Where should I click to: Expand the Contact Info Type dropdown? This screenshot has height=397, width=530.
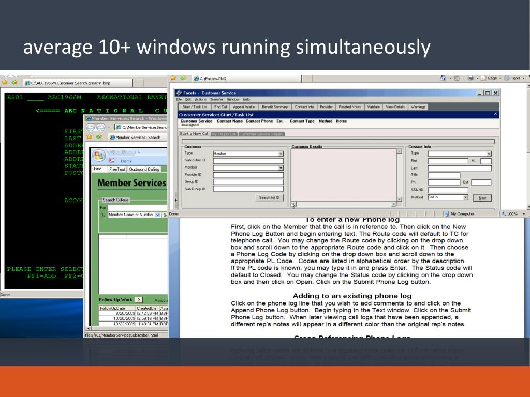489,154
